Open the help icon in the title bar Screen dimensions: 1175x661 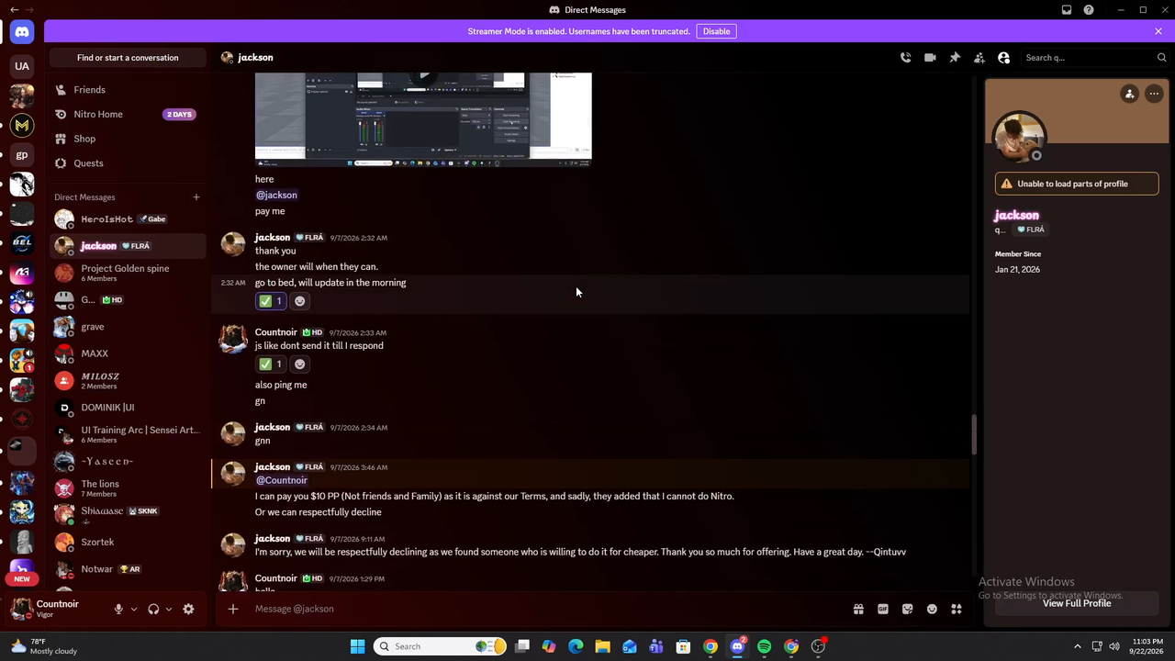1089,10
